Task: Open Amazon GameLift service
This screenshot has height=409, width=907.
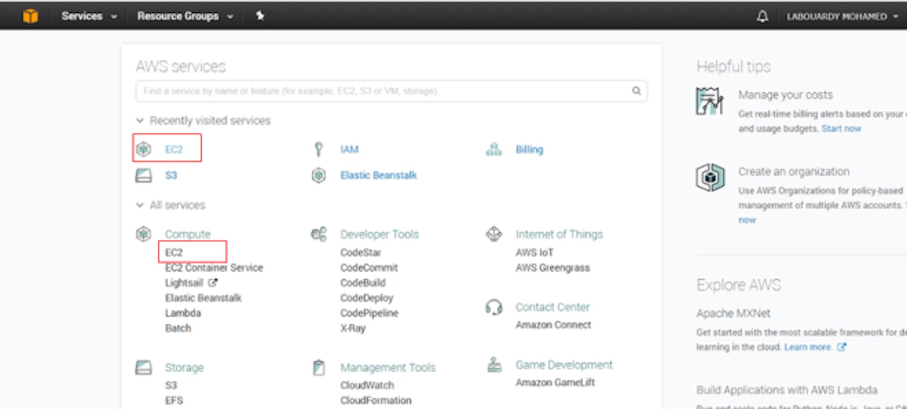Action: (555, 382)
